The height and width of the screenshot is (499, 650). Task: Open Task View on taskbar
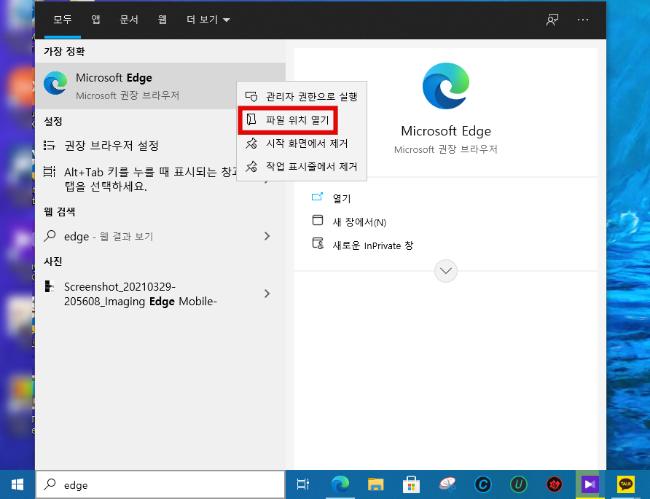[x=303, y=484]
